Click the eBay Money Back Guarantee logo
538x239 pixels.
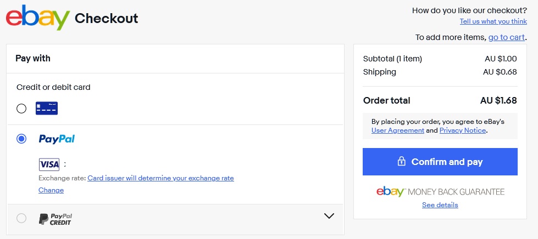[440, 191]
